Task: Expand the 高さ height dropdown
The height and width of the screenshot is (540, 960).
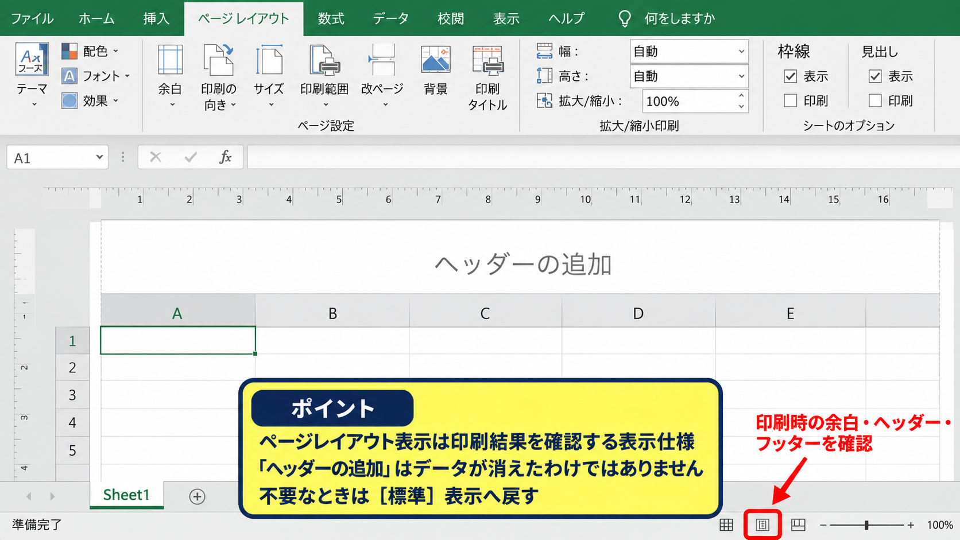Action: click(x=741, y=76)
